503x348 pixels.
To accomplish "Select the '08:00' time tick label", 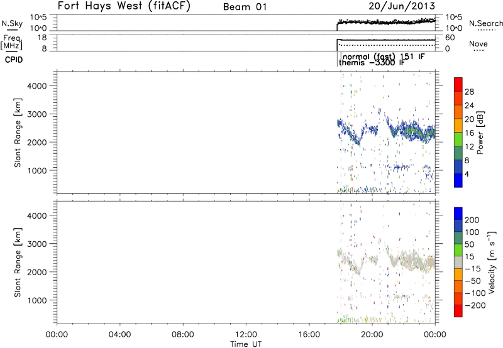I will pyautogui.click(x=183, y=335).
